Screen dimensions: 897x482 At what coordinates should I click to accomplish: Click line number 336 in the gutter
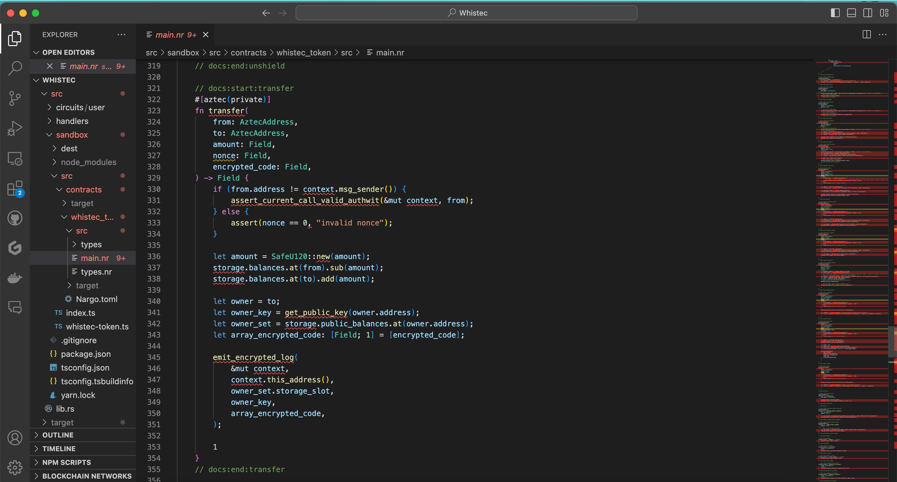[154, 257]
